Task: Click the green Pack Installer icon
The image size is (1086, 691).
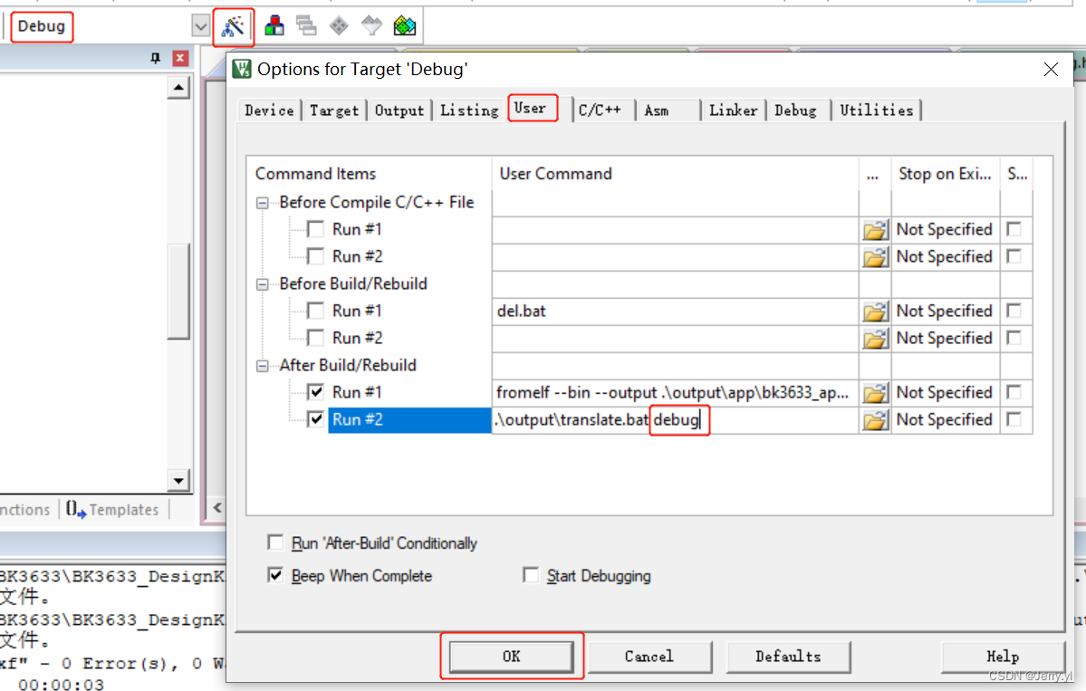Action: point(405,26)
